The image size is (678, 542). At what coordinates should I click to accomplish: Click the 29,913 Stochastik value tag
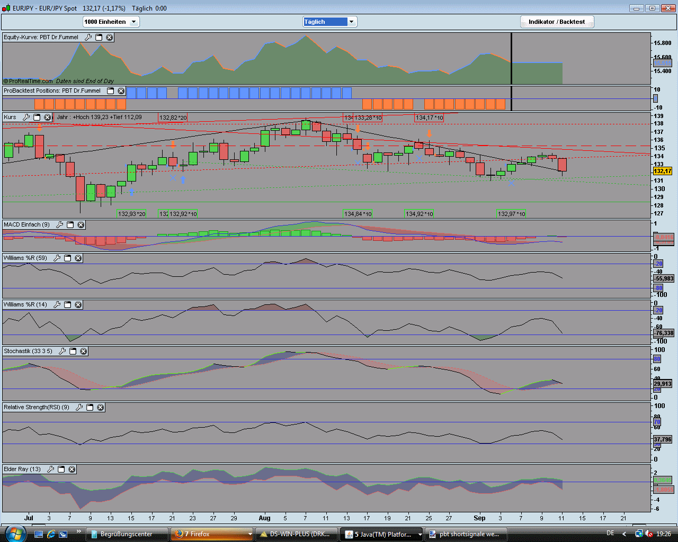pos(663,384)
